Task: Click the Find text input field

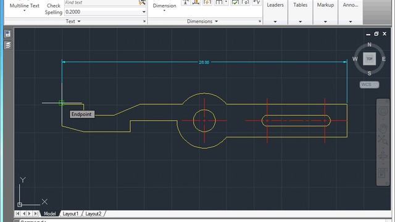Action: click(x=101, y=2)
